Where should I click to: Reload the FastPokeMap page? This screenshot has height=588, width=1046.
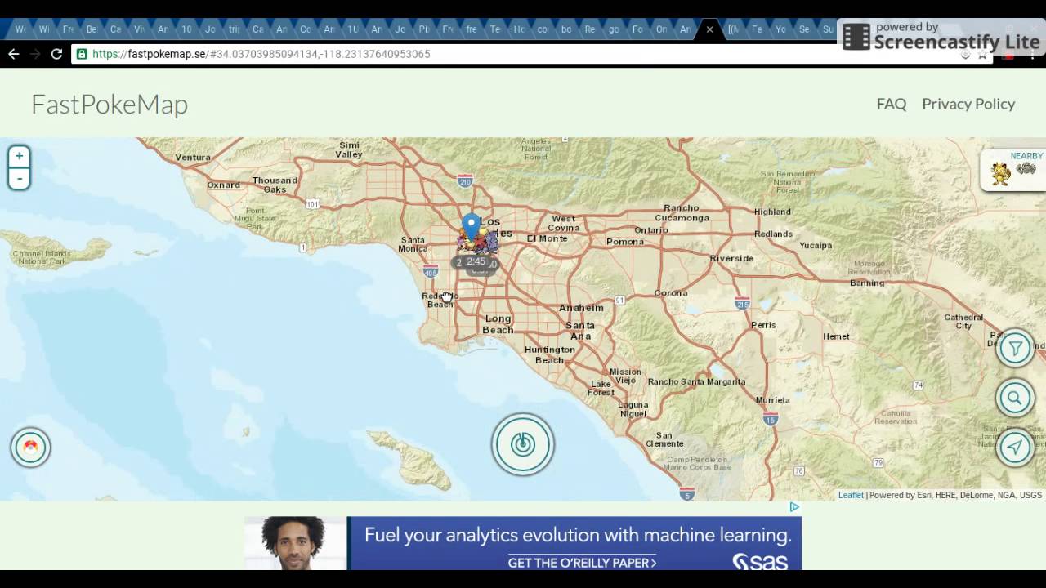(x=56, y=54)
